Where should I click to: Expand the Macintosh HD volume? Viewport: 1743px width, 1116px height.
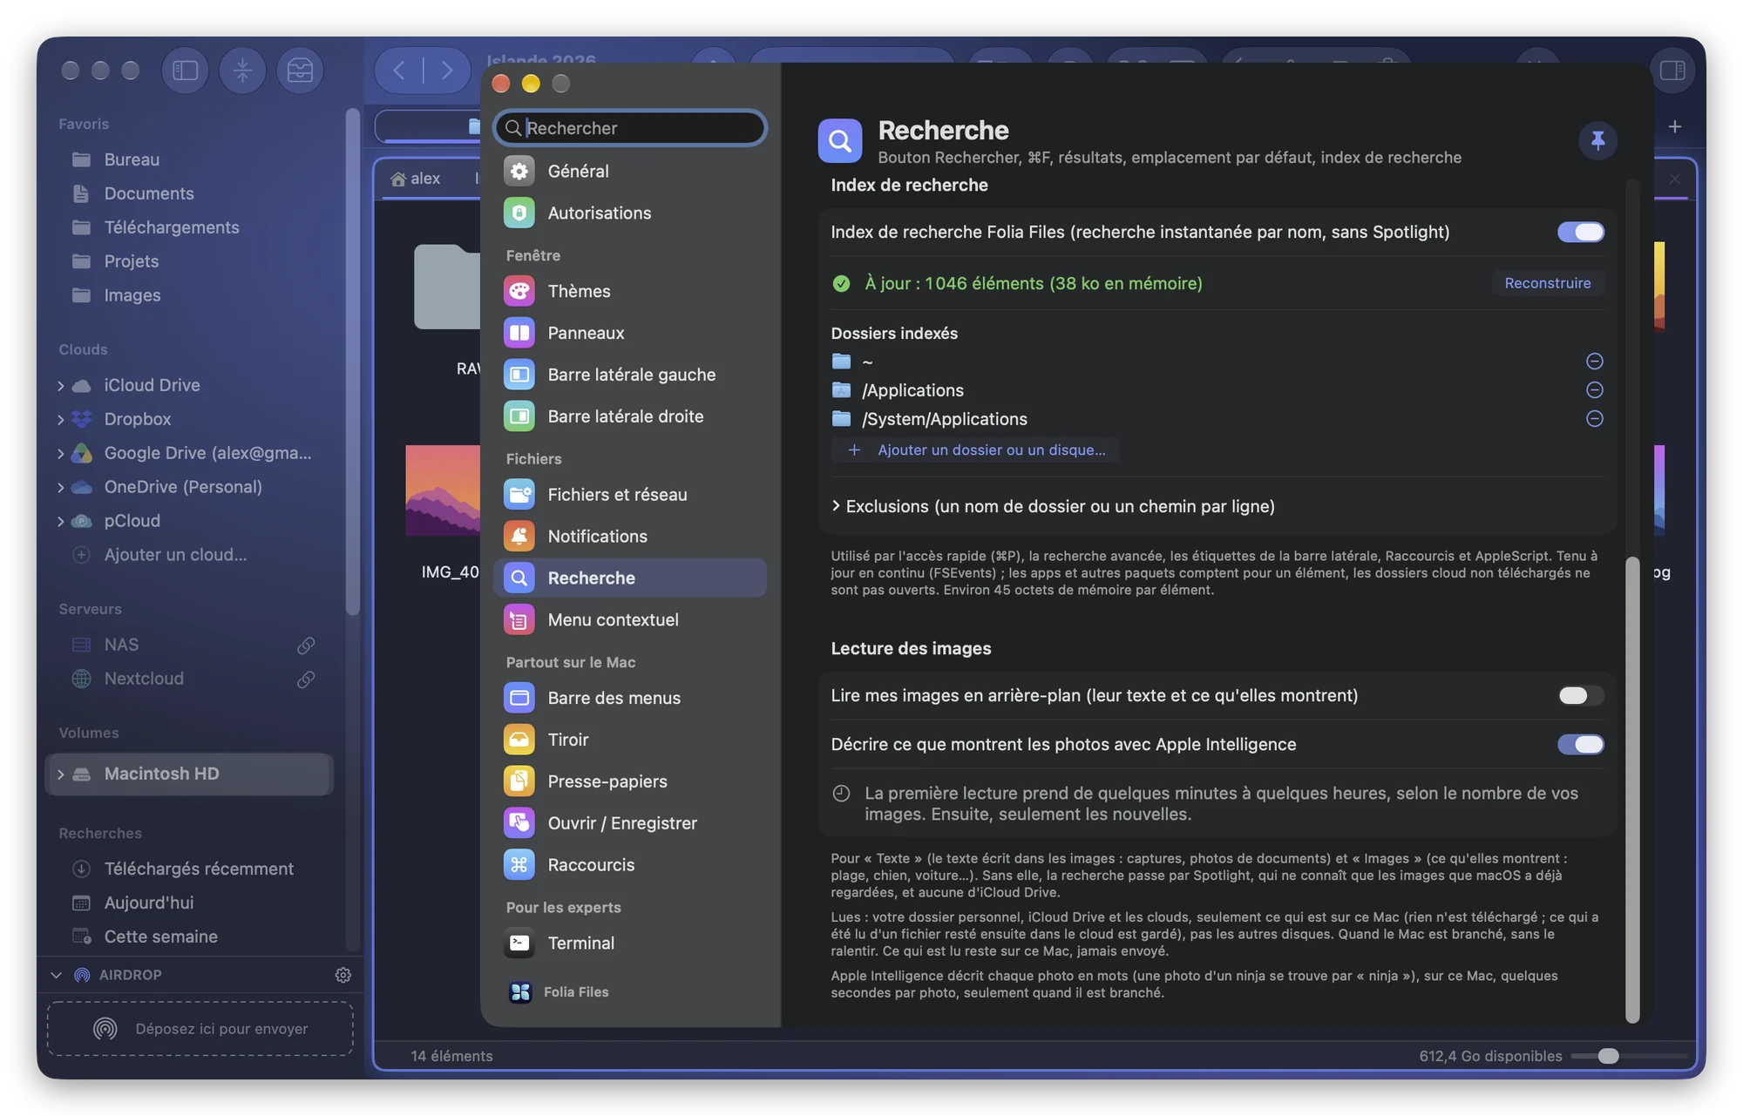60,774
